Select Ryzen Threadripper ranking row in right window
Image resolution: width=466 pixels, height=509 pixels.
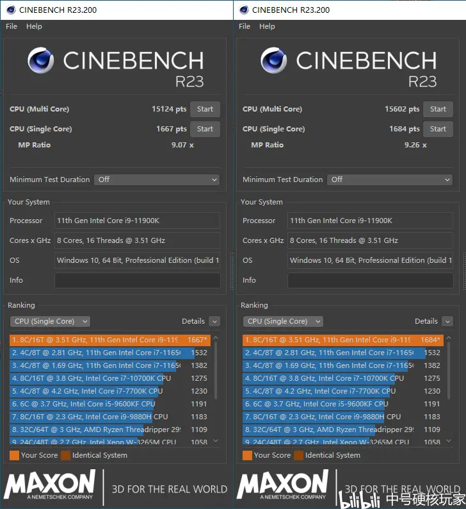[343, 430]
